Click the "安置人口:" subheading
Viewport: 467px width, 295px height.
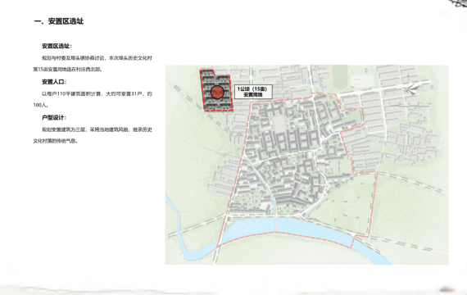(x=54, y=82)
